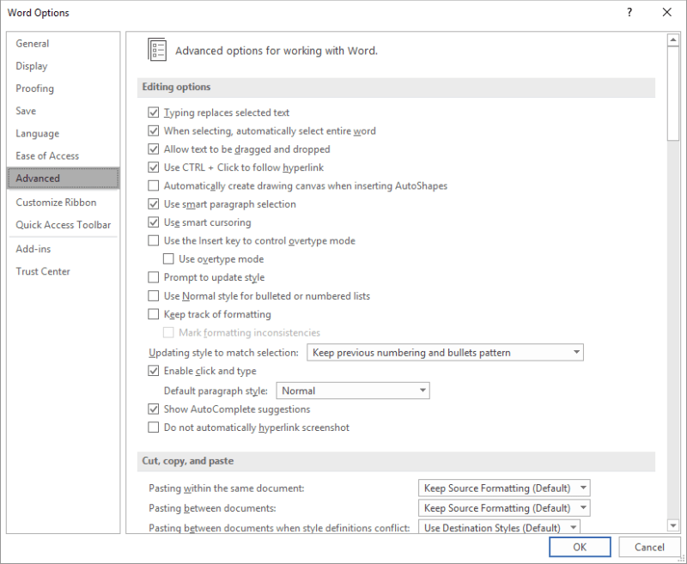Enable Keep track of formatting
The width and height of the screenshot is (687, 564).
[153, 314]
